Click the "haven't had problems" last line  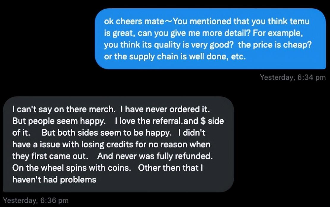click(x=54, y=180)
